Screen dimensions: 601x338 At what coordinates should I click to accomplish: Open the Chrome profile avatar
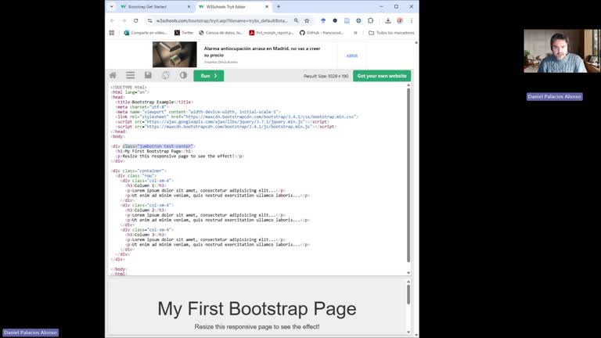(x=400, y=20)
